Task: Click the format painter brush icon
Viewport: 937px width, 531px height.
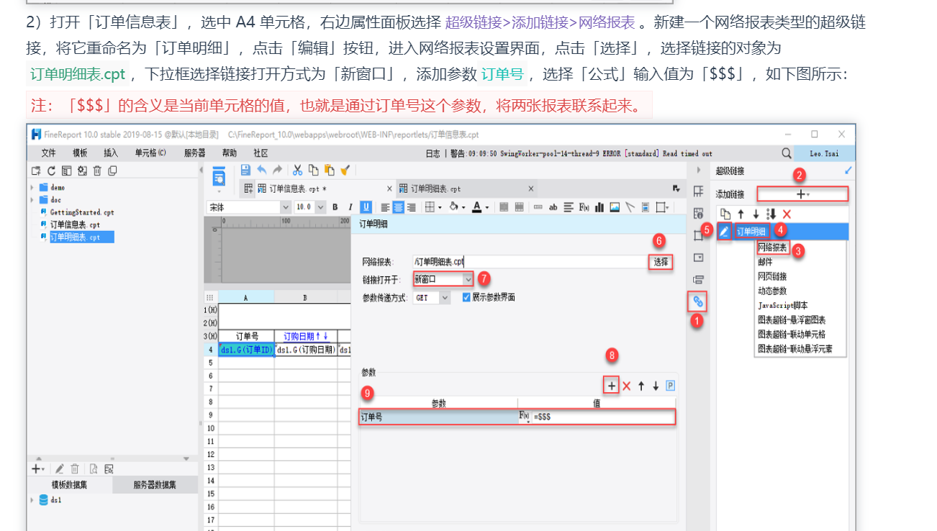Action: 345,170
